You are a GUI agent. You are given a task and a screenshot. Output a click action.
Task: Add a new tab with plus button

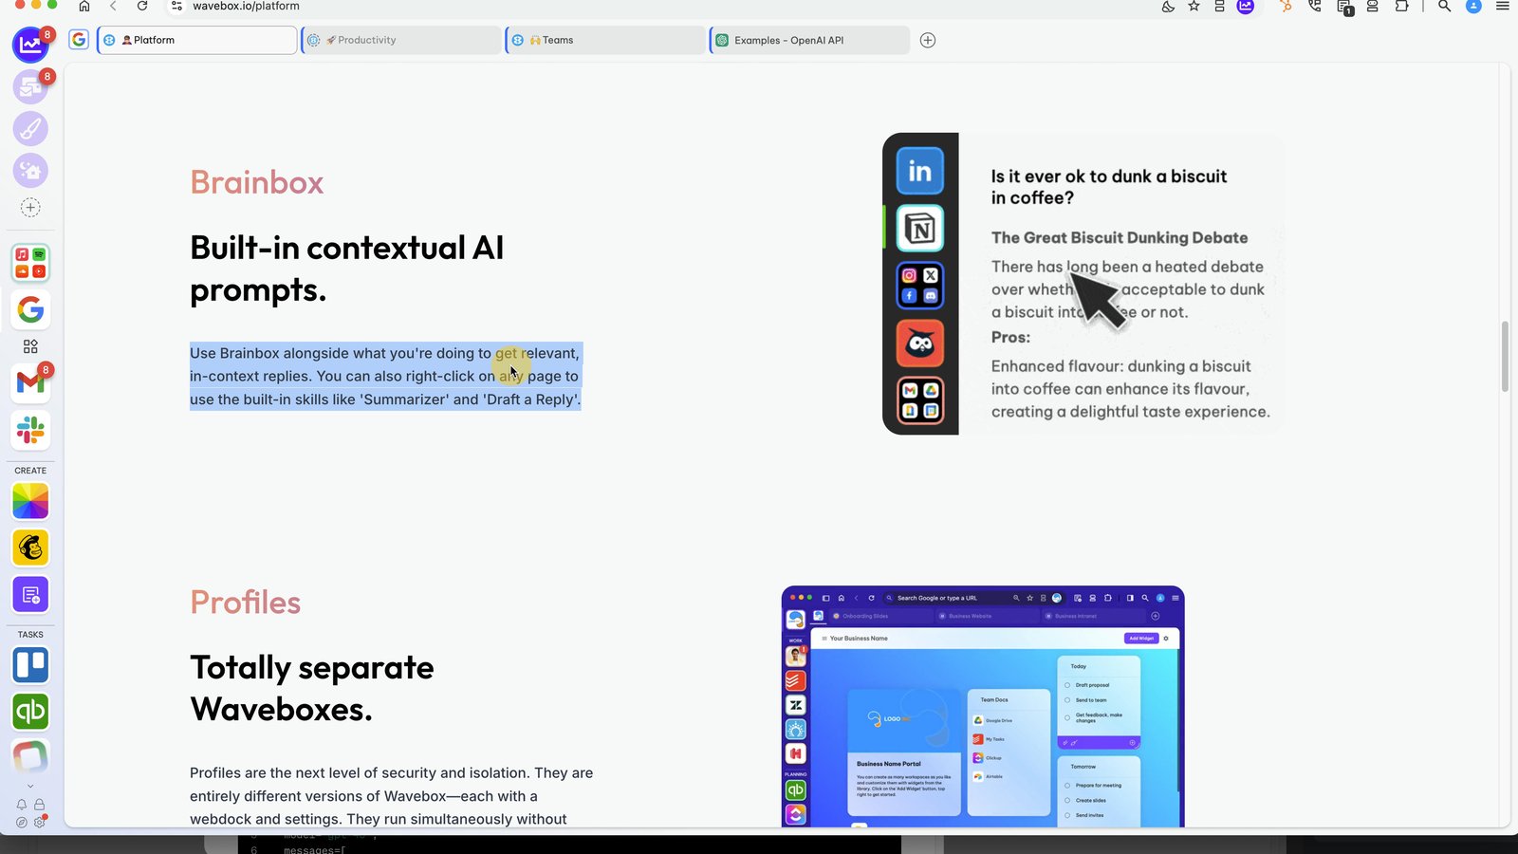coord(928,40)
